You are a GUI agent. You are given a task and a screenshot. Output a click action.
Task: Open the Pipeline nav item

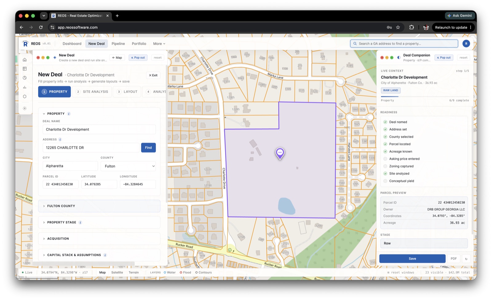coord(118,44)
